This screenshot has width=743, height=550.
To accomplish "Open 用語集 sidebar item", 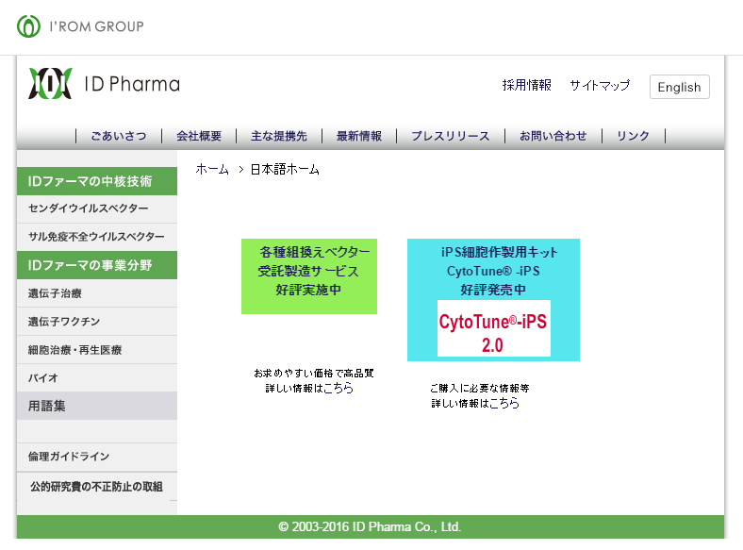I will [97, 406].
